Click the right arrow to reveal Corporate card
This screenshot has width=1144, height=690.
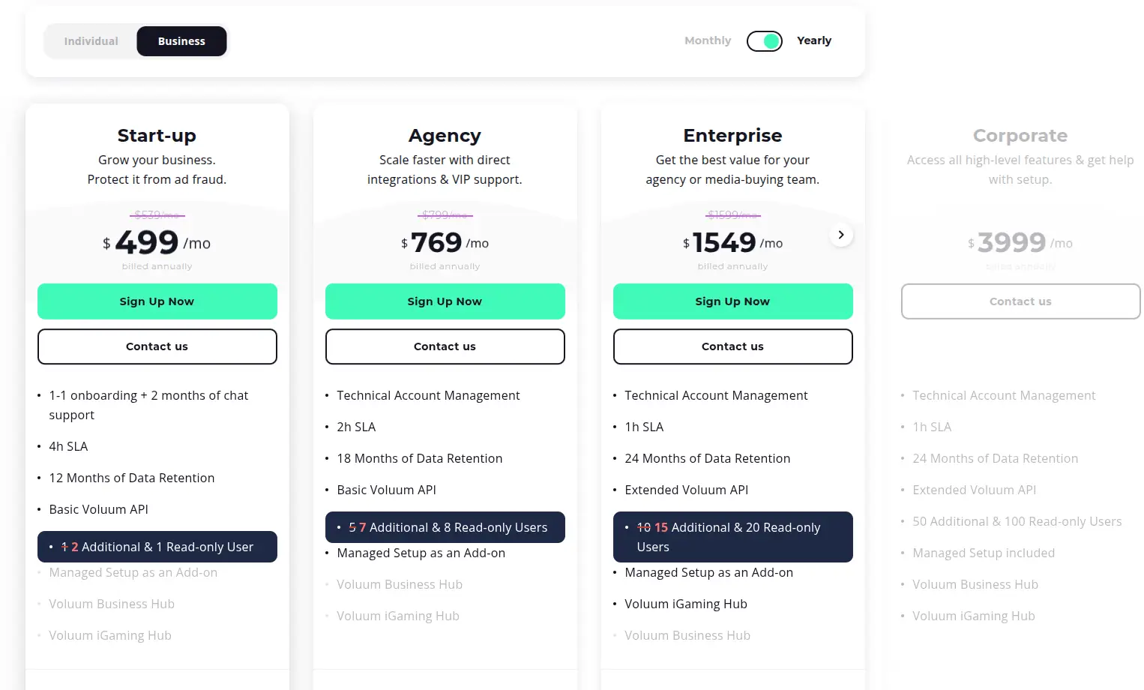[x=841, y=235]
